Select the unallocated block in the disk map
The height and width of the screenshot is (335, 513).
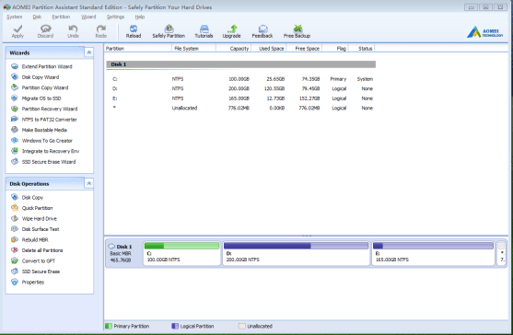point(502,253)
